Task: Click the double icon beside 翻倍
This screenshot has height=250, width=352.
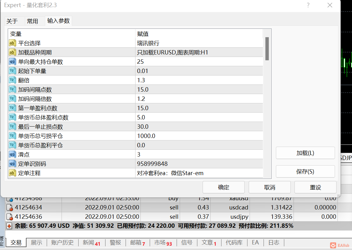Action: pyautogui.click(x=12, y=80)
